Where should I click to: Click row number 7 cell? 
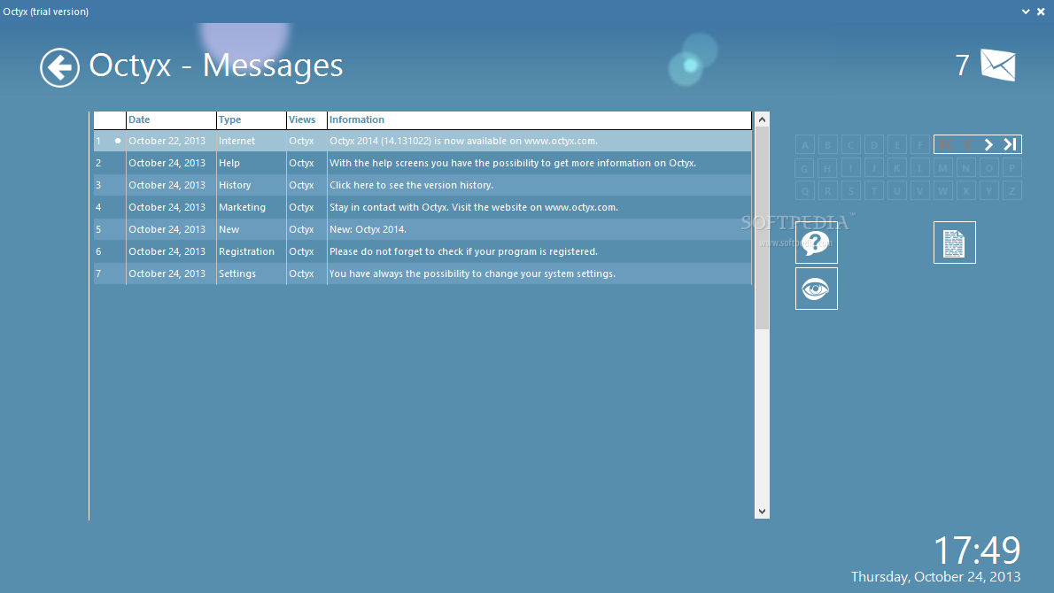tap(110, 274)
